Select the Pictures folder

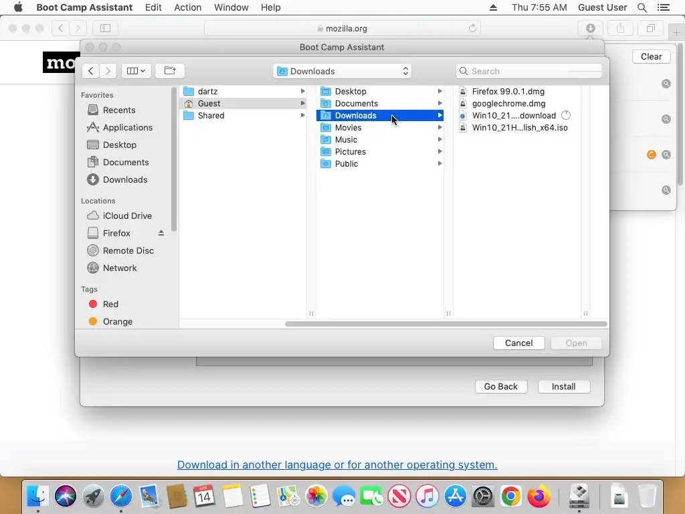click(380, 152)
